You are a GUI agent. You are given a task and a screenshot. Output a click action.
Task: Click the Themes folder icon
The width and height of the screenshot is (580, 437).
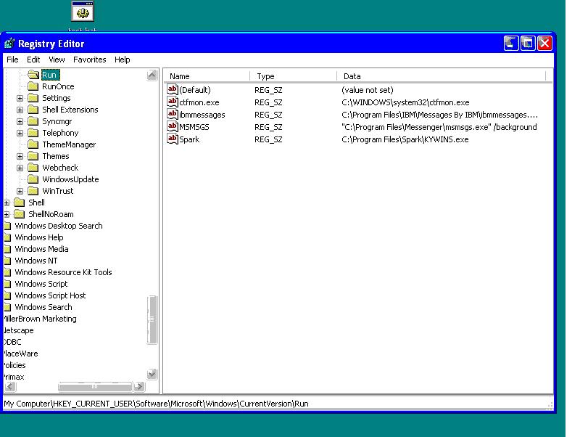(33, 156)
